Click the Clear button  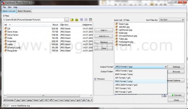(104, 48)
